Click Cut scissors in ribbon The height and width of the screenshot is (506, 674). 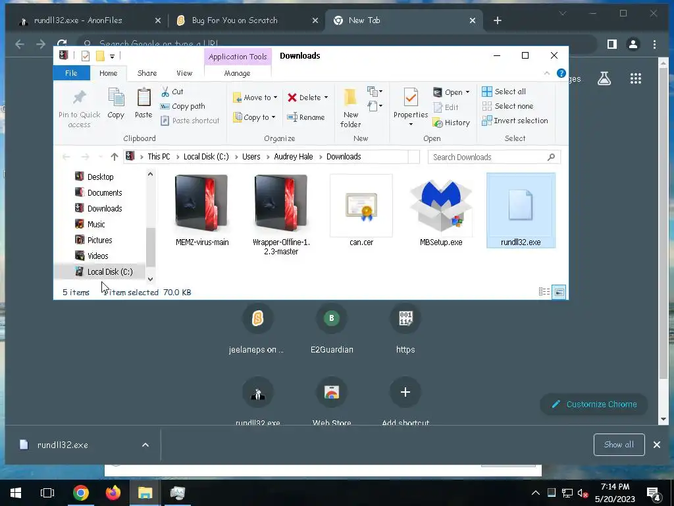[x=165, y=91]
